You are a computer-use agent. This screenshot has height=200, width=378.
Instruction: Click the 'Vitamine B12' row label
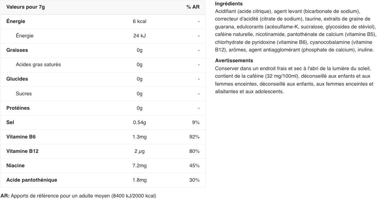point(22,151)
